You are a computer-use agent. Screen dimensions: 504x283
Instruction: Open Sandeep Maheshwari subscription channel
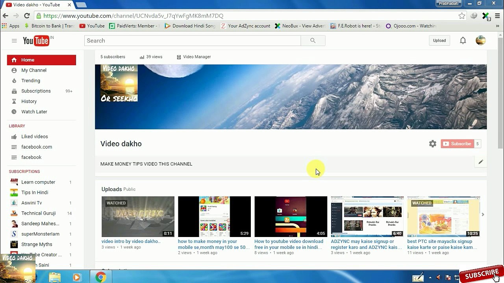coord(41,224)
